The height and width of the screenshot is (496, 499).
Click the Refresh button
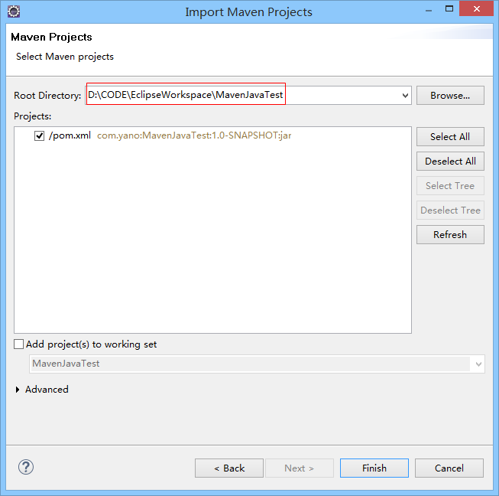450,235
